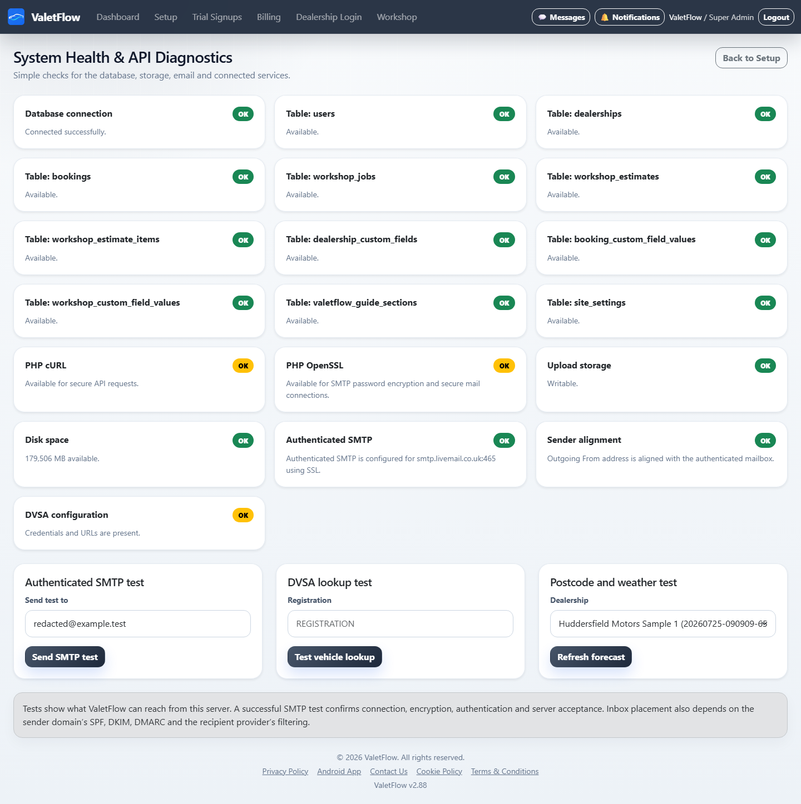Open Trial Signups in navigation
The width and height of the screenshot is (801, 804).
coord(217,17)
